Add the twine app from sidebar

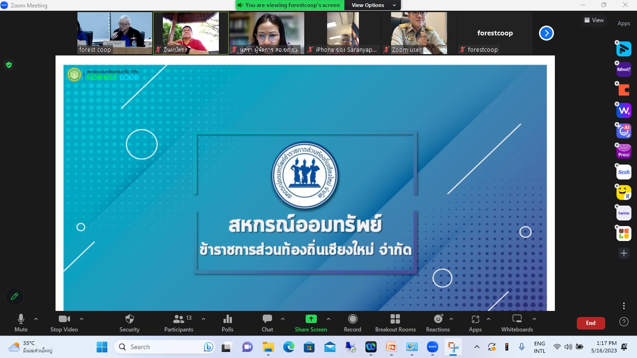coord(624,213)
